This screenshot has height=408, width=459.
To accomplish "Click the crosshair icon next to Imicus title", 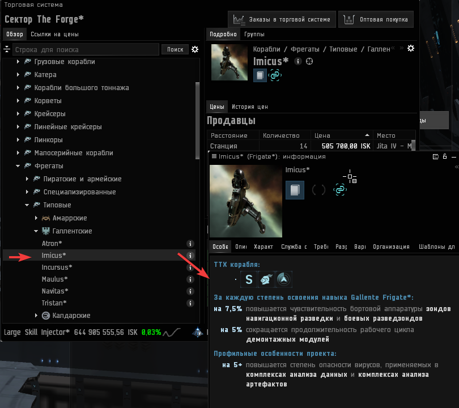I will tap(309, 61).
